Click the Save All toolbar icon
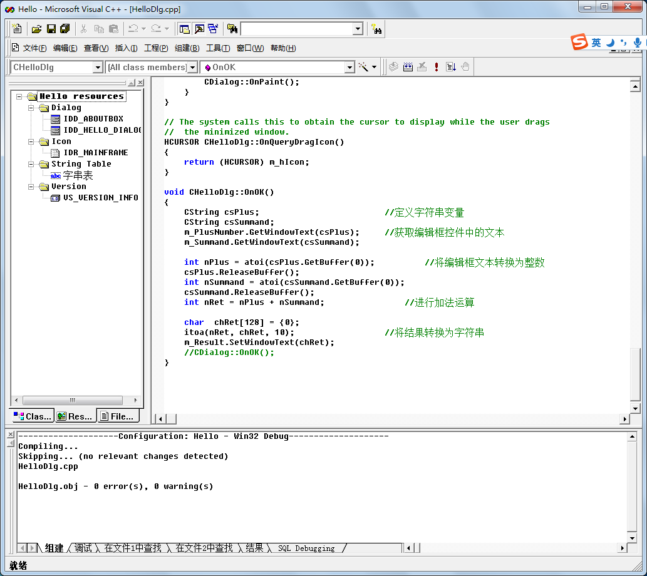The height and width of the screenshot is (576, 647). [x=65, y=29]
